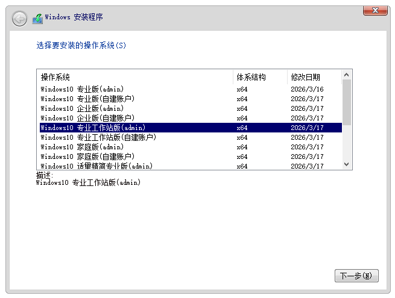The width and height of the screenshot is (395, 298).
Task: Click the 体系结构 column header
Action: (260, 77)
